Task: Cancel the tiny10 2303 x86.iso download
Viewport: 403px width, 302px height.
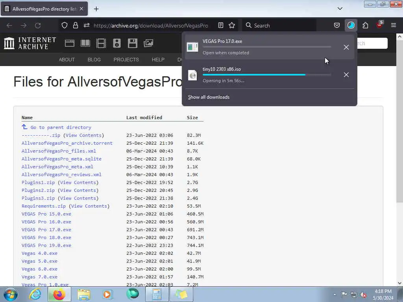Action: pyautogui.click(x=346, y=75)
